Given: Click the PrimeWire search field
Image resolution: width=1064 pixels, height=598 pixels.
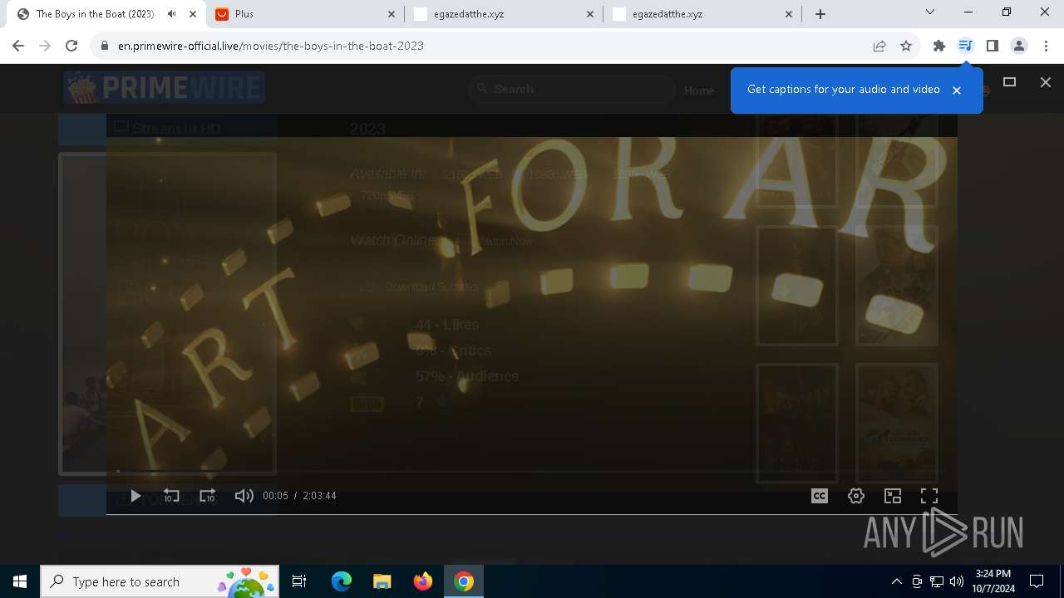Looking at the screenshot, I should coord(572,89).
